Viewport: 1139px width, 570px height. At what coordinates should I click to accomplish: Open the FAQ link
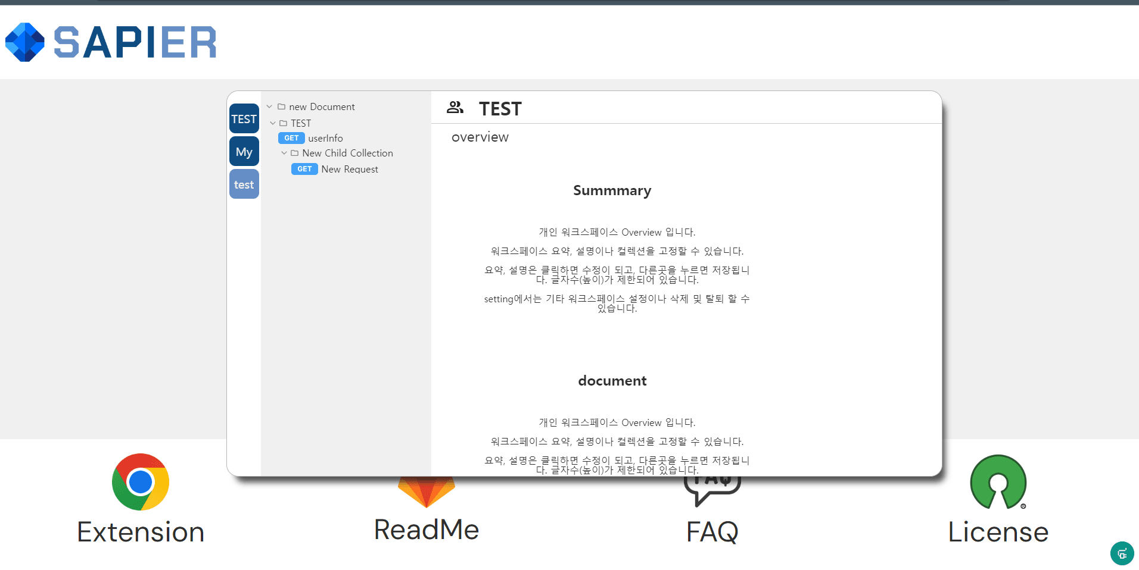[x=712, y=532]
